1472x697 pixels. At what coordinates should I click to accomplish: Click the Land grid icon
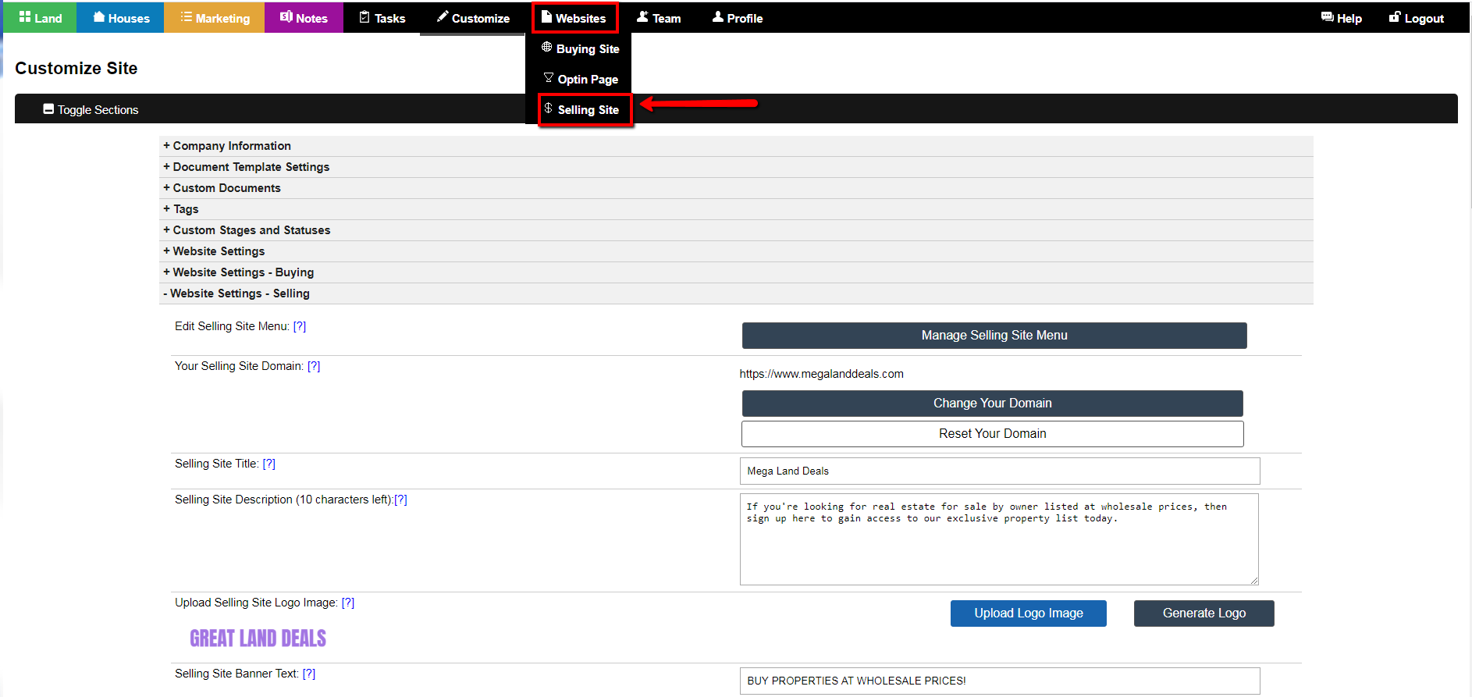(x=25, y=17)
